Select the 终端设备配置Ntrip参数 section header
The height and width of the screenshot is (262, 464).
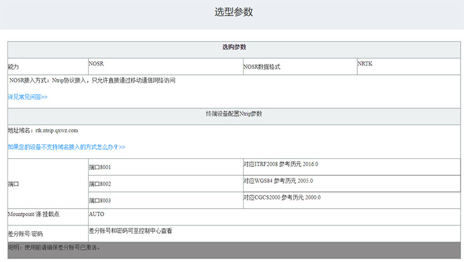[234, 114]
